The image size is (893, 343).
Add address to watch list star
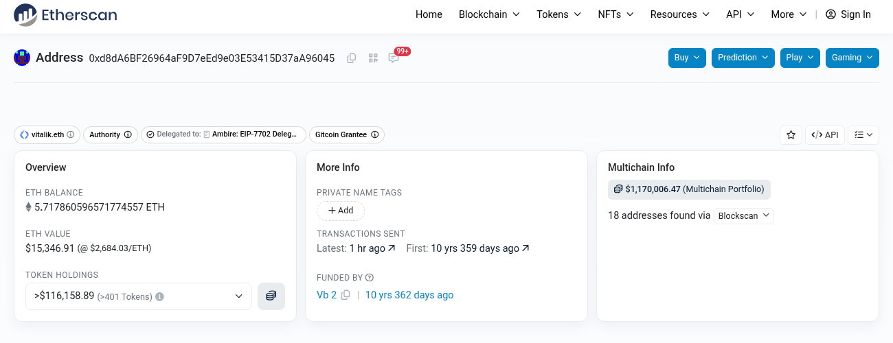click(791, 135)
